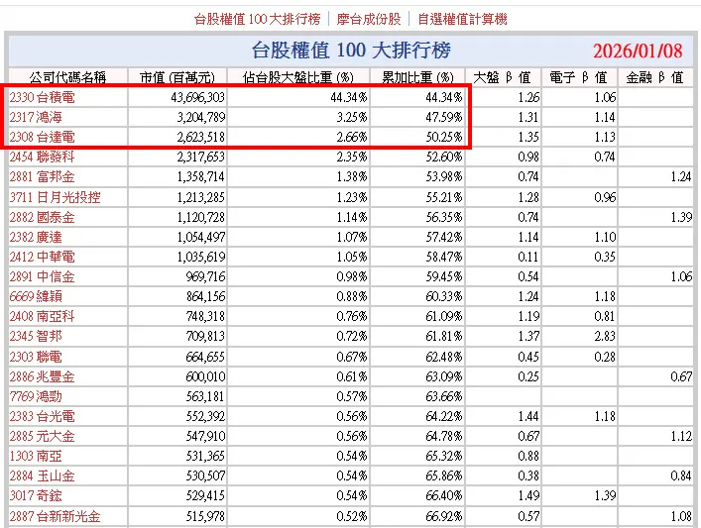This screenshot has width=701, height=528.
Task: Click the 2317 鴻海 stock link
Action: click(36, 117)
